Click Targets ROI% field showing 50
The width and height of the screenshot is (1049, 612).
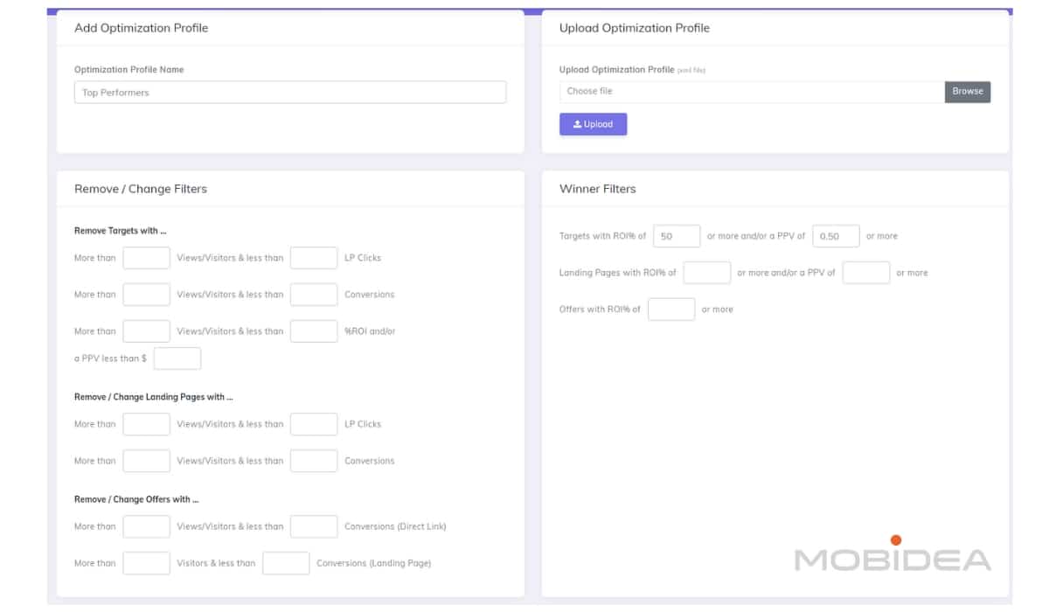tap(677, 236)
